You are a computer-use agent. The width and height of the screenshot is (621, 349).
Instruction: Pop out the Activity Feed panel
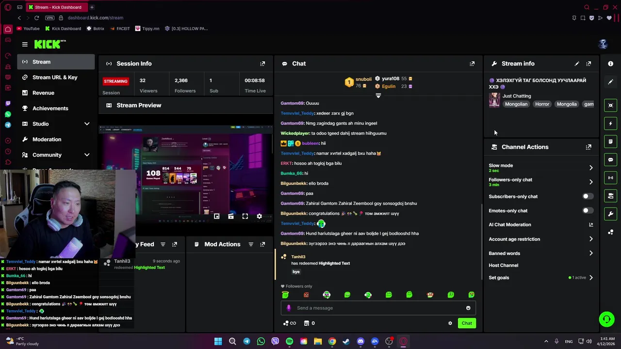click(175, 244)
